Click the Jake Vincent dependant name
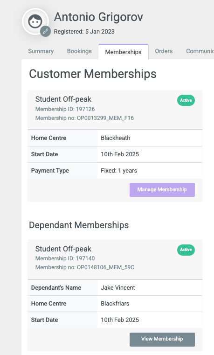 click(118, 288)
